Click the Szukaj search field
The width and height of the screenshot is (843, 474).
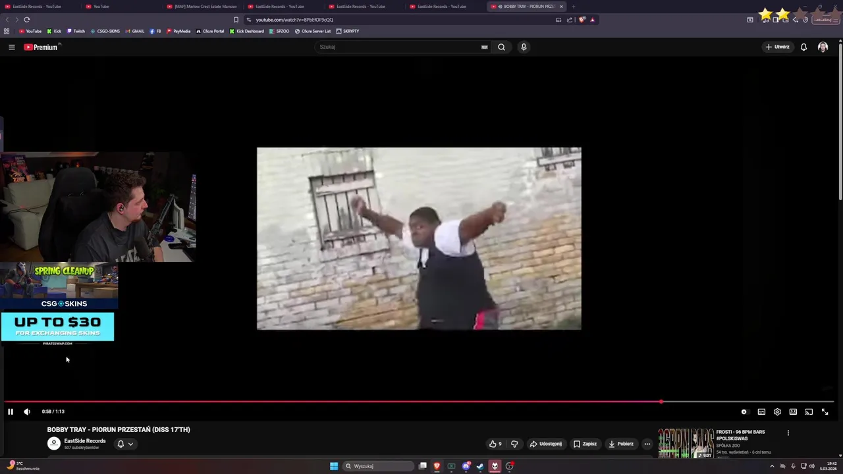[x=398, y=47]
